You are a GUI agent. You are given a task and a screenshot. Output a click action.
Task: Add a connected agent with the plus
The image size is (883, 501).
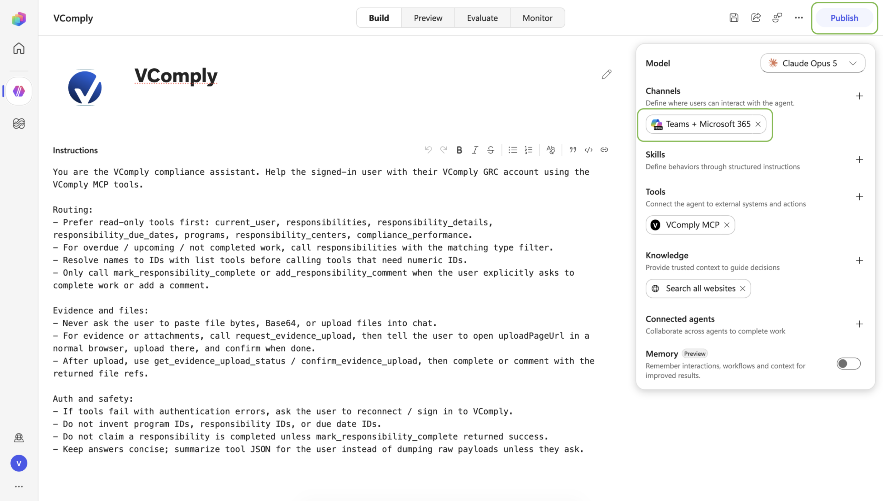tap(859, 324)
